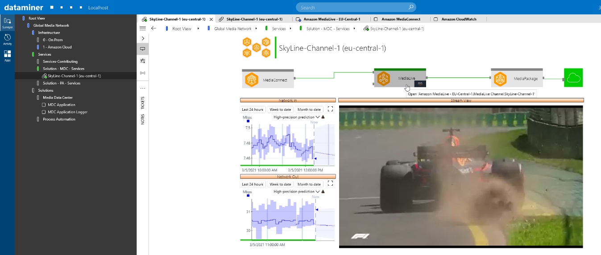Select Last 24 hours in Network In

click(253, 109)
